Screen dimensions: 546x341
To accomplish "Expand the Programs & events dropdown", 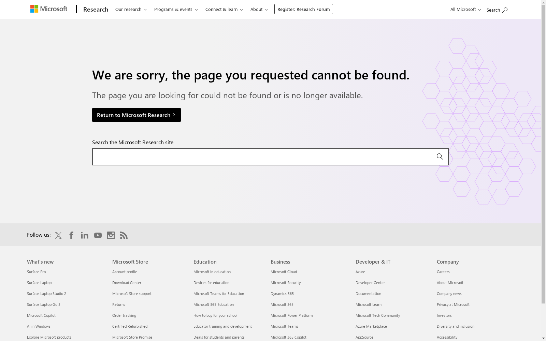I will pos(176,9).
